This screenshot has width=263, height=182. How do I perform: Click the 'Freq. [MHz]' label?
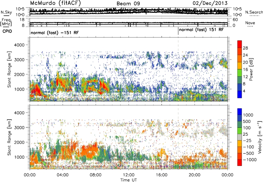point(6,22)
